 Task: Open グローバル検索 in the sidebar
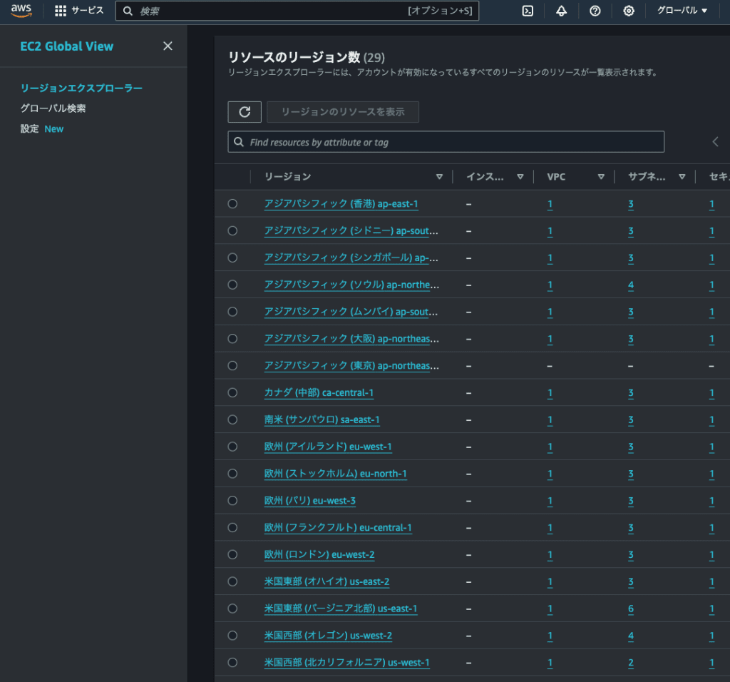(x=53, y=108)
